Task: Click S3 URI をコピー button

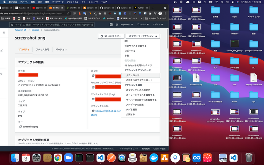Action: pyautogui.click(x=111, y=36)
